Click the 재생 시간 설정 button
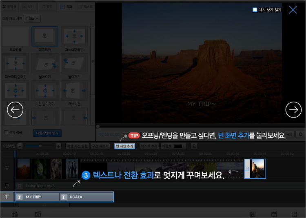The width and height of the screenshot is (306, 218). [x=77, y=146]
